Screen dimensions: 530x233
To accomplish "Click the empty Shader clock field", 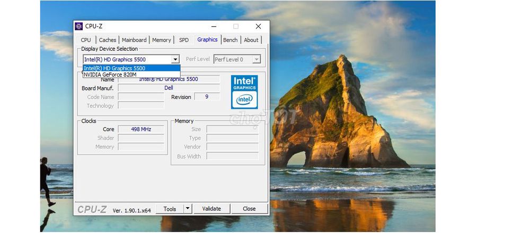I will click(141, 138).
